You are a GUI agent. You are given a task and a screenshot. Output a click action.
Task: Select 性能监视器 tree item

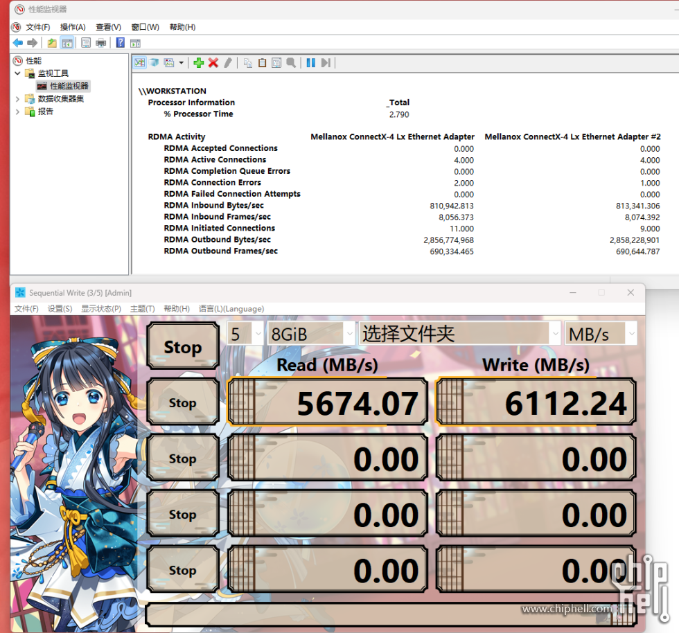(69, 86)
